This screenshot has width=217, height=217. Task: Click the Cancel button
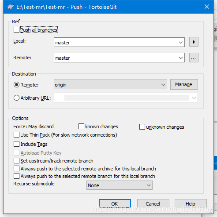(153, 204)
